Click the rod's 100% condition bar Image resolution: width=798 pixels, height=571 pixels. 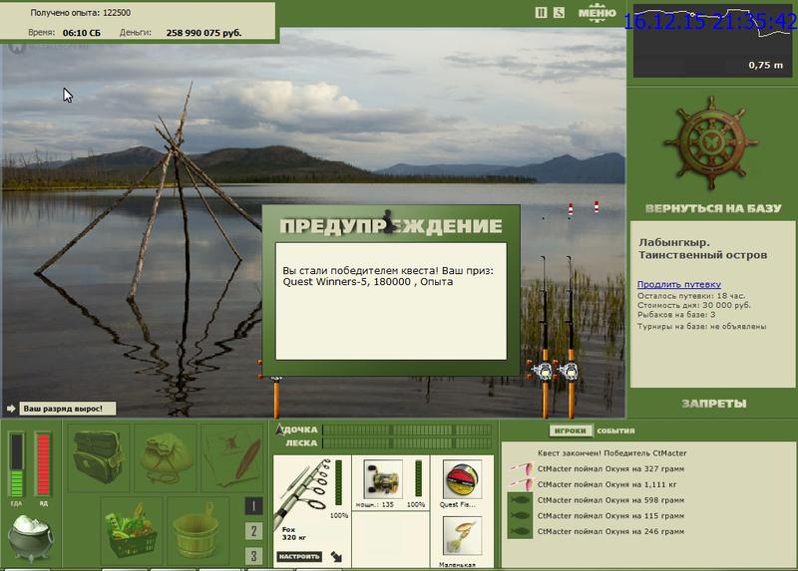point(339,483)
